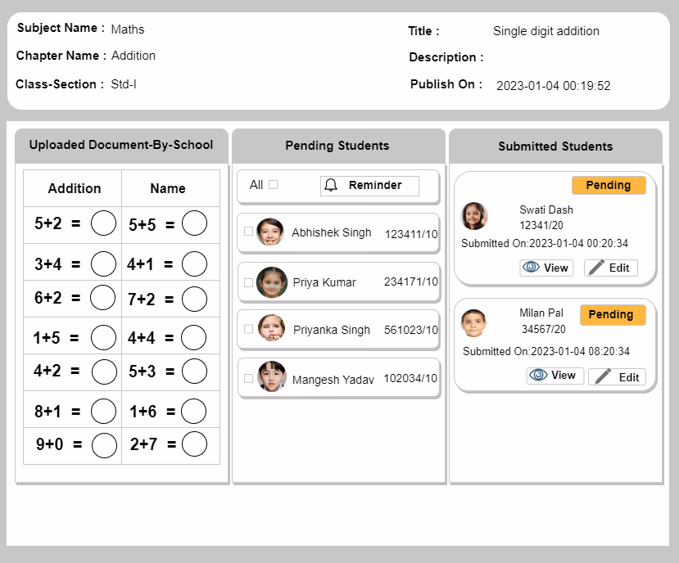The image size is (679, 563).
Task: Click the answer circle for 1+6
Action: click(193, 411)
